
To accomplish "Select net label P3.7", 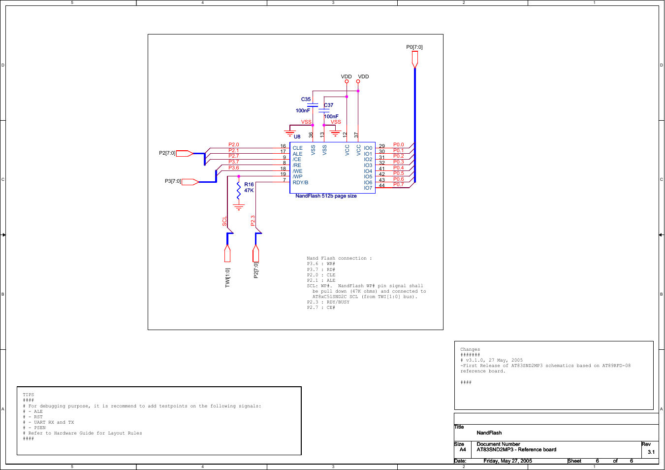I will pyautogui.click(x=234, y=162).
